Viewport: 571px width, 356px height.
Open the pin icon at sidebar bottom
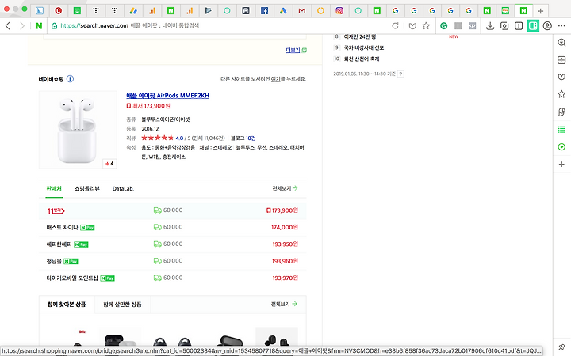(x=561, y=347)
